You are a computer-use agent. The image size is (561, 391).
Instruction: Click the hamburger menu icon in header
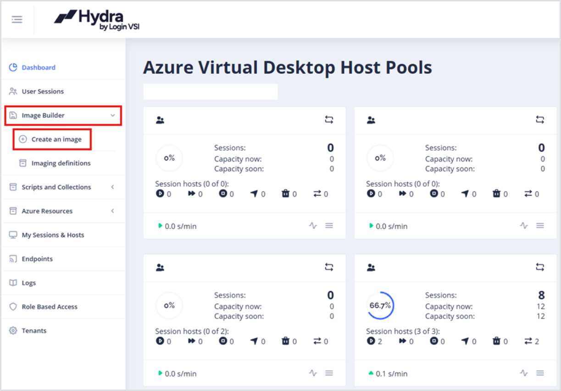pos(17,19)
